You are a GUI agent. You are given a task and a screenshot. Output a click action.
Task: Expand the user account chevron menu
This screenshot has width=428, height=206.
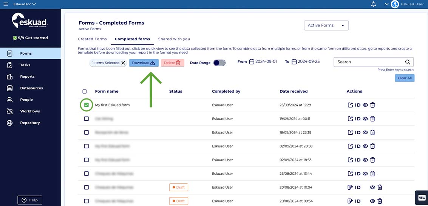(x=386, y=4)
